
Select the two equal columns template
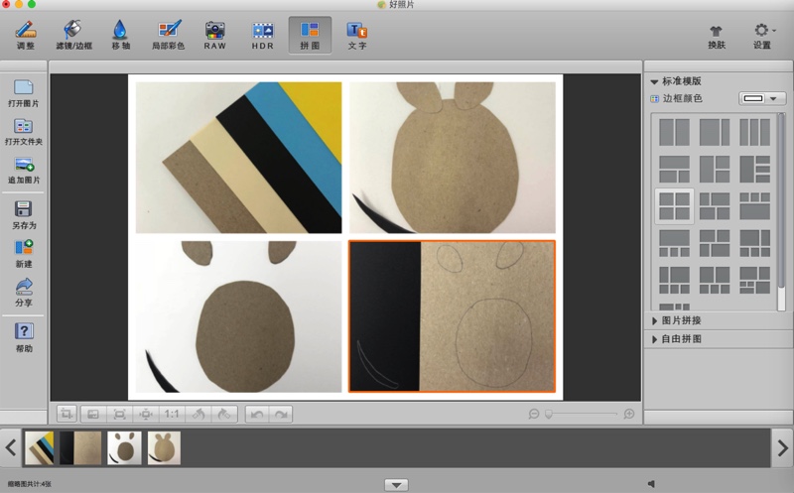tap(674, 132)
